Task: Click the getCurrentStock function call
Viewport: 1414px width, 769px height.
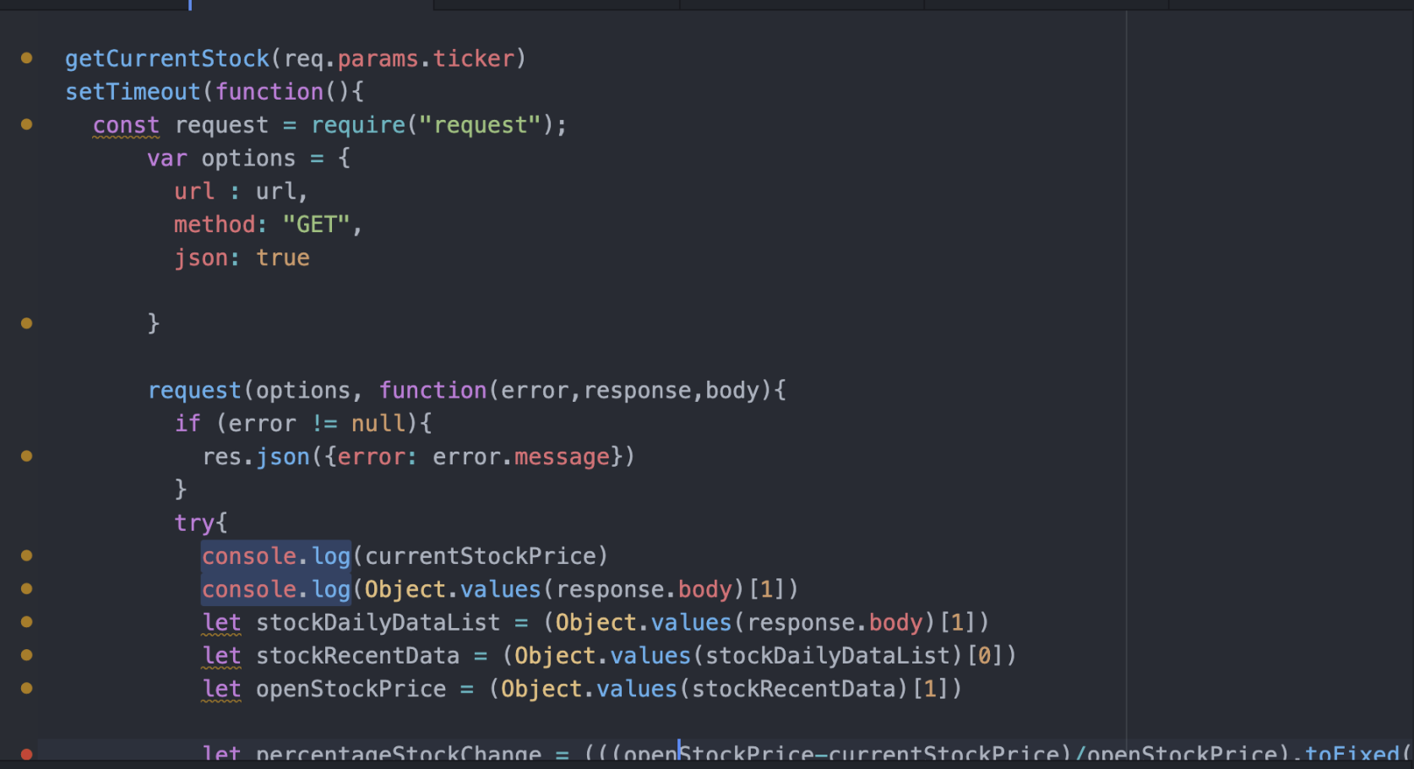Action: pyautogui.click(x=167, y=59)
